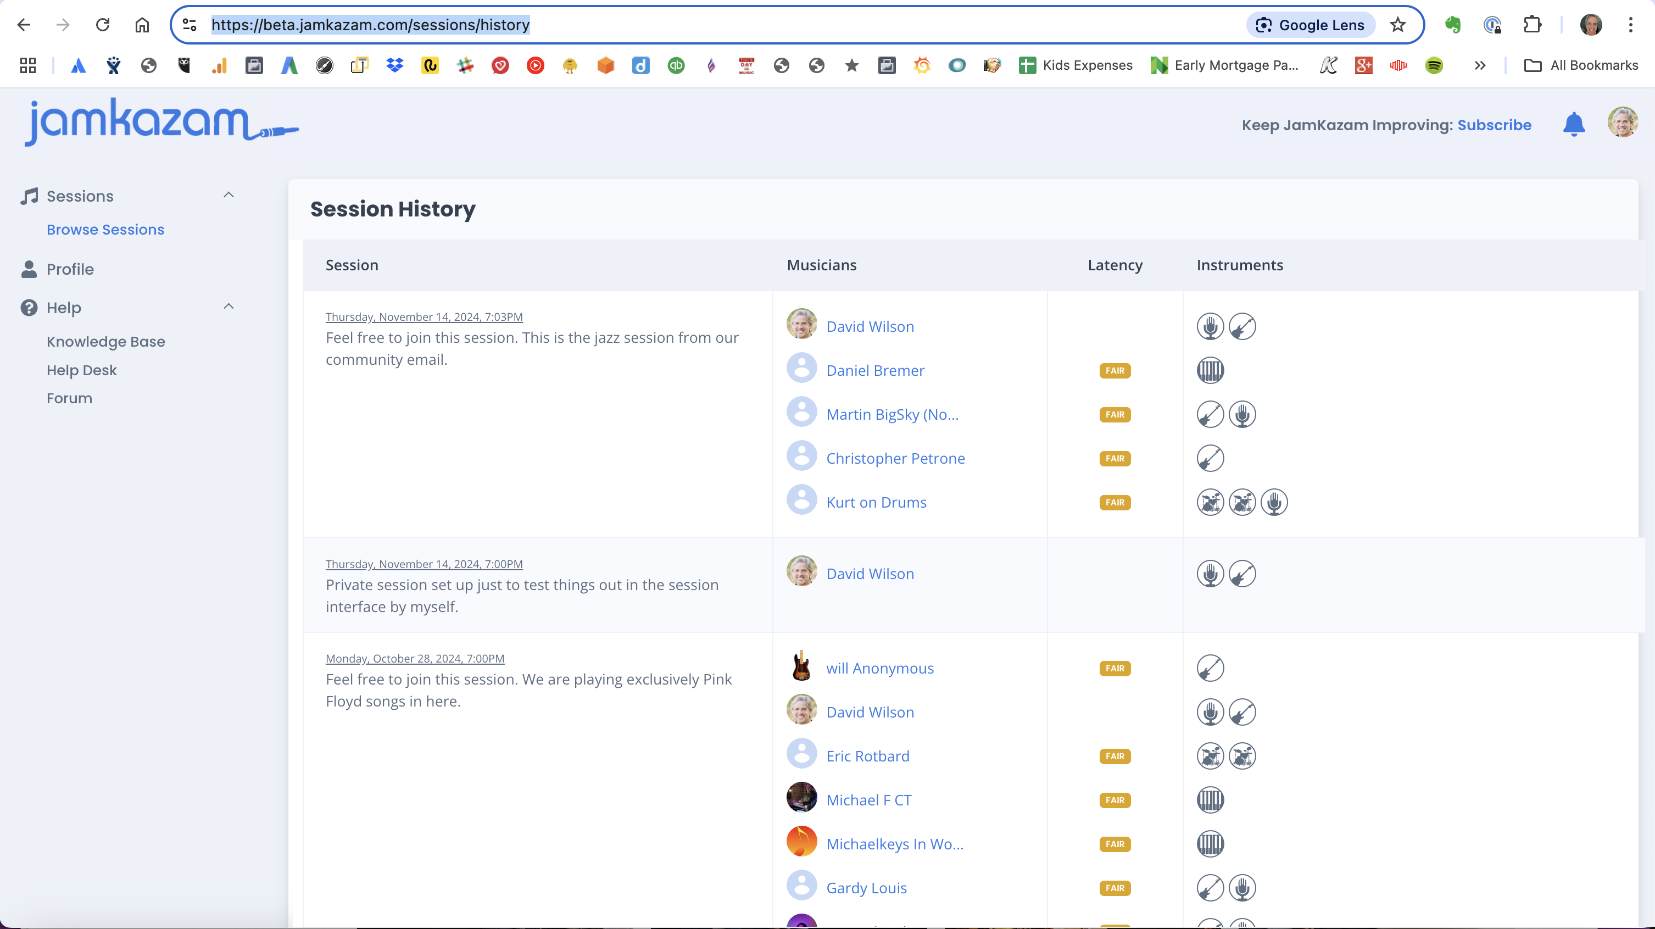The width and height of the screenshot is (1655, 929).
Task: Click Daniel Bremer's keyboard instrument icon
Action: (1210, 371)
